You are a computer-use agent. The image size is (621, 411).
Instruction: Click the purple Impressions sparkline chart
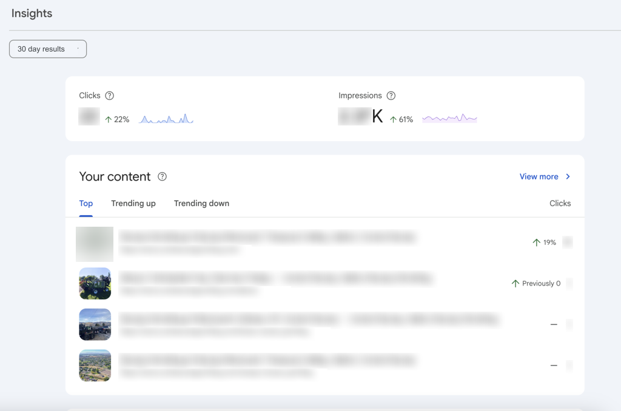point(449,118)
